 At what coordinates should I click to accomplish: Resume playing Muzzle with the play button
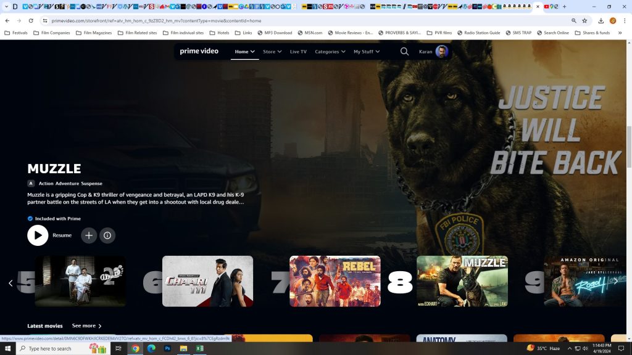coord(38,235)
